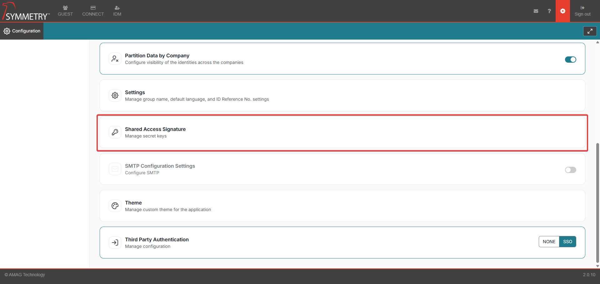Click Sign out
This screenshot has width=600, height=284.
pos(582,11)
